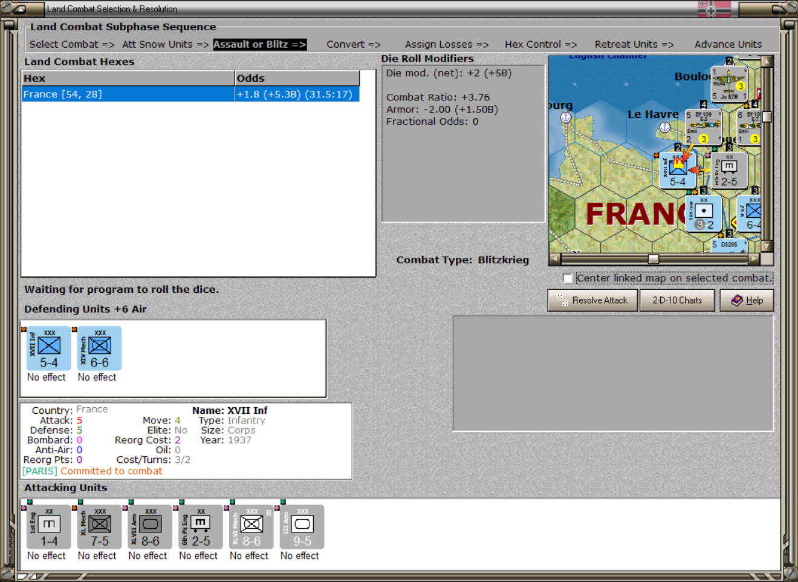Click the book icon on Help button
Screen dimensions: 798x582
coord(737,300)
